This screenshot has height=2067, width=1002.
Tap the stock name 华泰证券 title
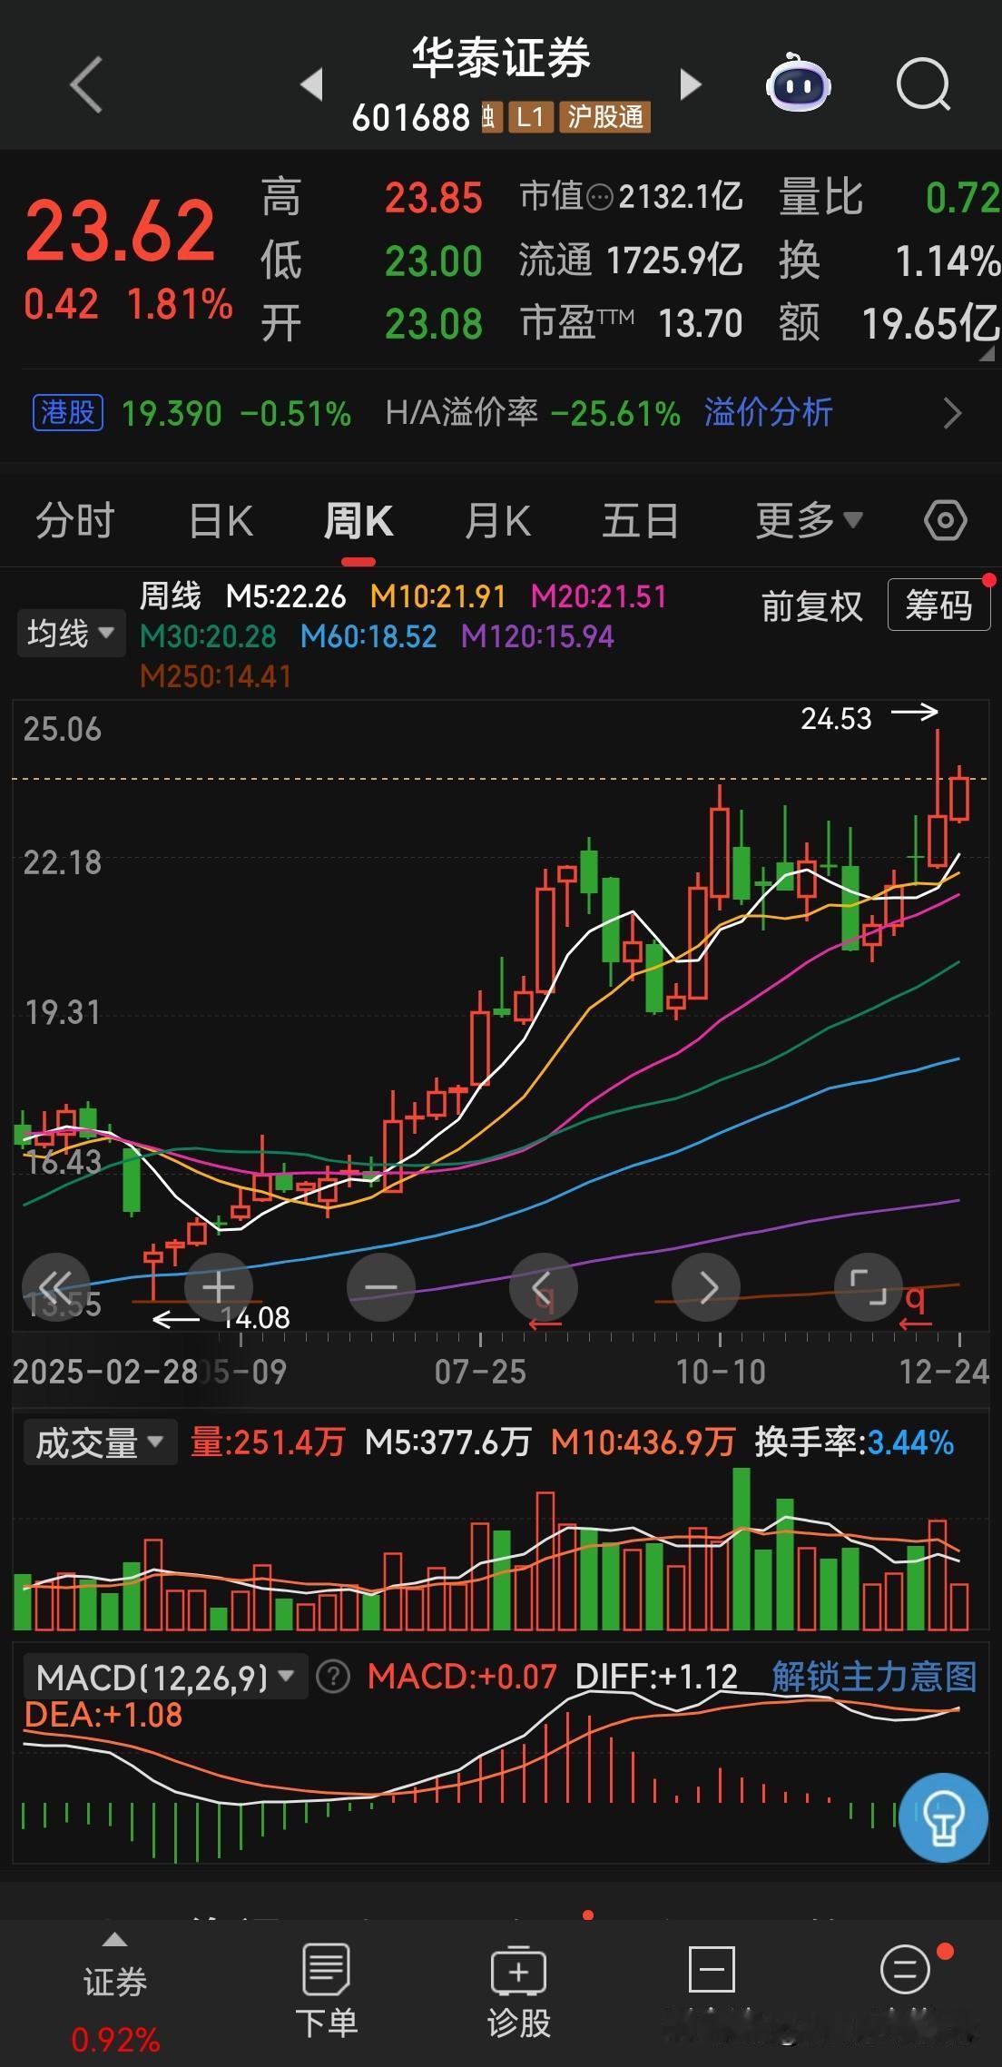[501, 59]
